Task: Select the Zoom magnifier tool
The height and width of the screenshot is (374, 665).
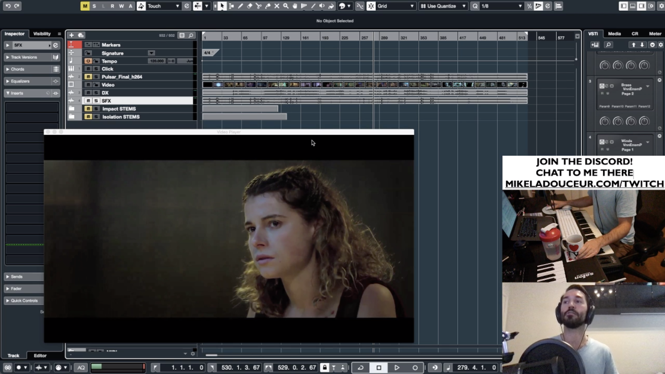Action: click(x=286, y=6)
